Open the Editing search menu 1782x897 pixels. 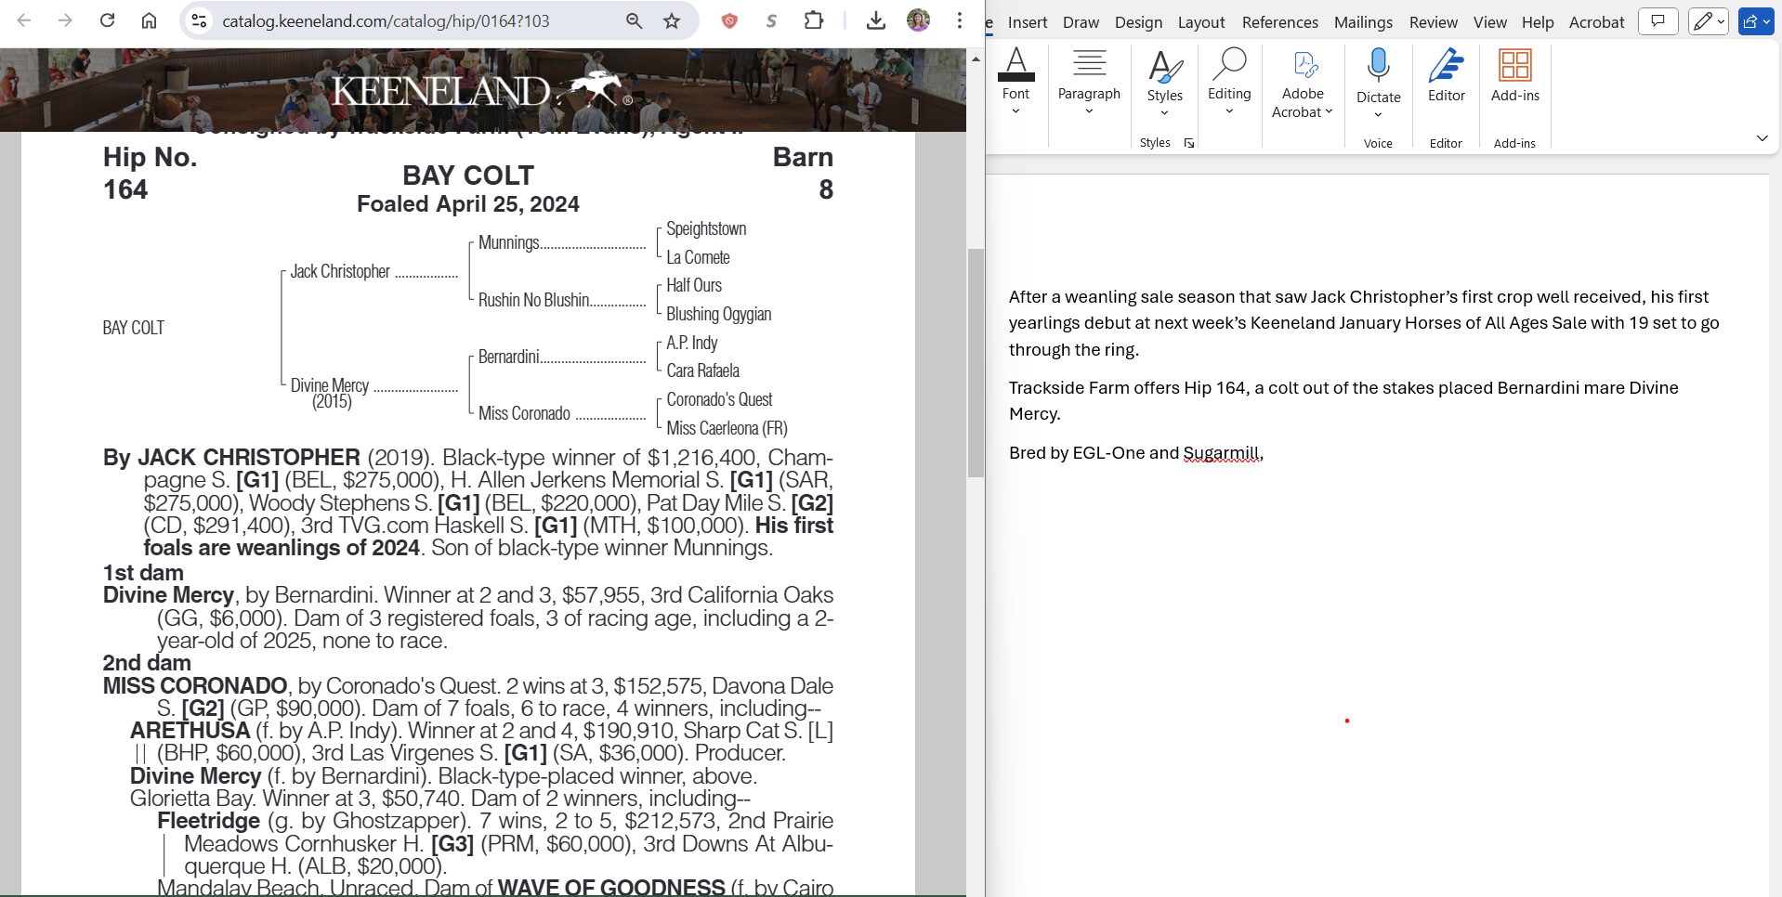click(1229, 82)
